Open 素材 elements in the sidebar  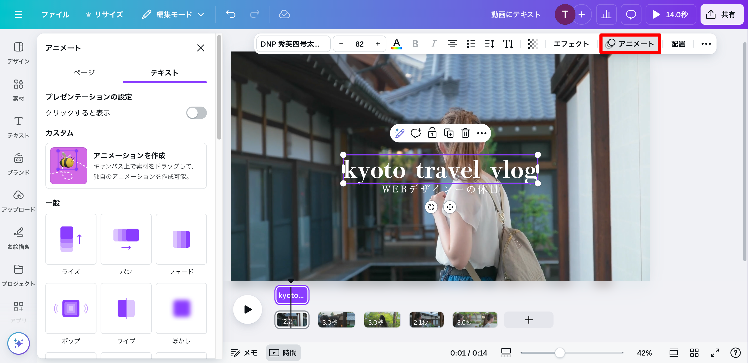tap(18, 90)
